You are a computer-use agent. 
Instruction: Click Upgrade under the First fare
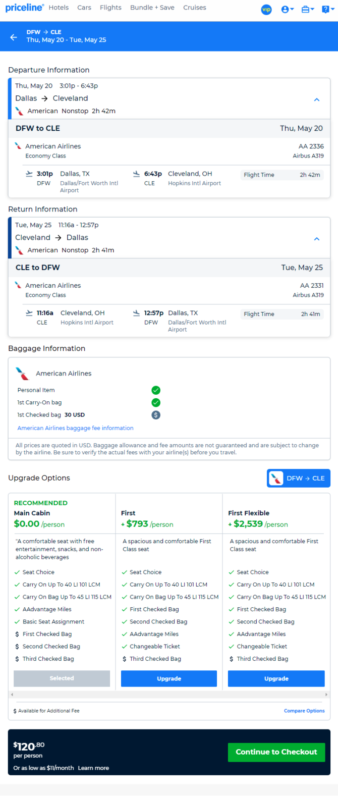(169, 678)
